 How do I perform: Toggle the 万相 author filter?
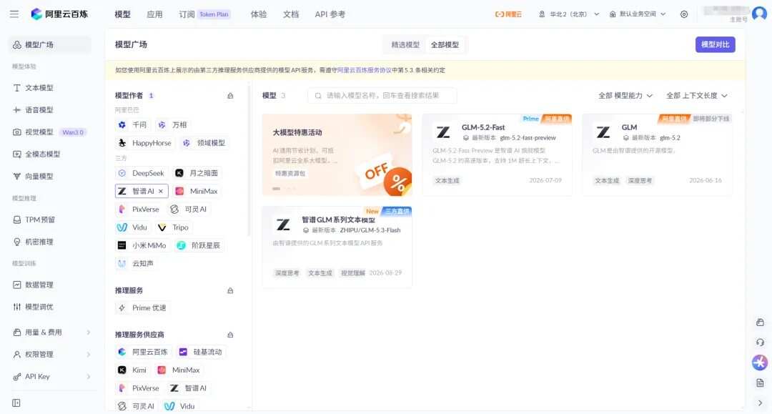click(x=172, y=125)
